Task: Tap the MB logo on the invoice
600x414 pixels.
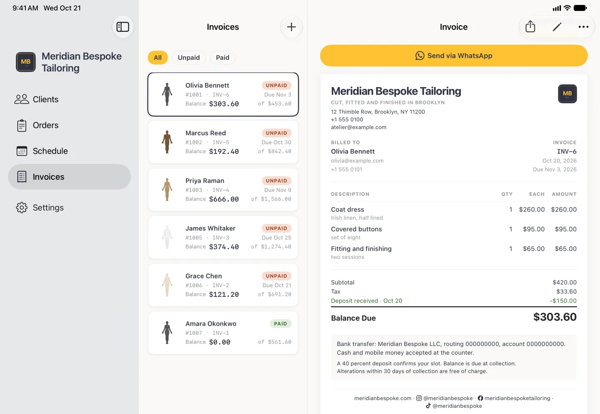Action: point(567,93)
